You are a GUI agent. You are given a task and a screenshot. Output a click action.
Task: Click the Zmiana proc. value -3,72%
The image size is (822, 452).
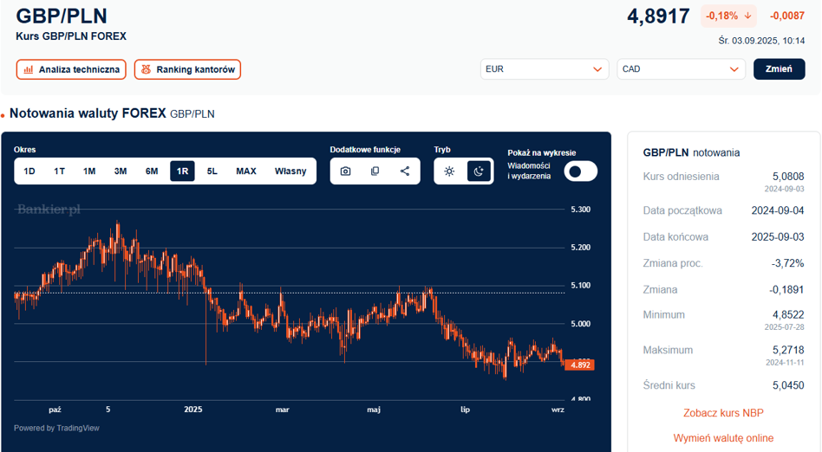(787, 263)
